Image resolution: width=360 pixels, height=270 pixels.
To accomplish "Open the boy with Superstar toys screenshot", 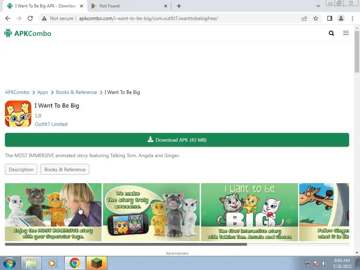I will tap(53, 212).
